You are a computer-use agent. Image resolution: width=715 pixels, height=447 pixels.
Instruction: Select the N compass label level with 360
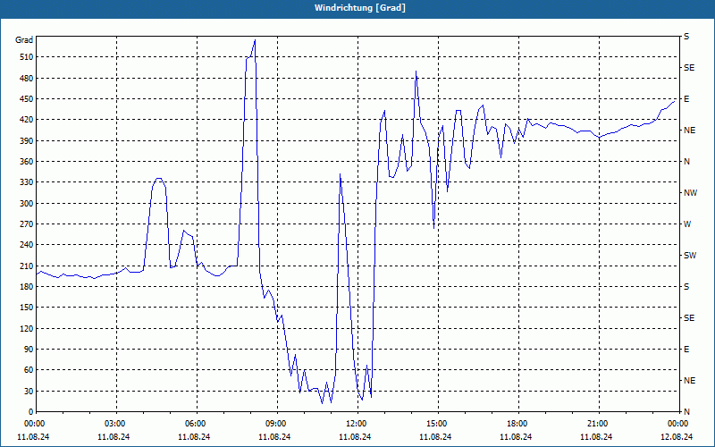(686, 162)
